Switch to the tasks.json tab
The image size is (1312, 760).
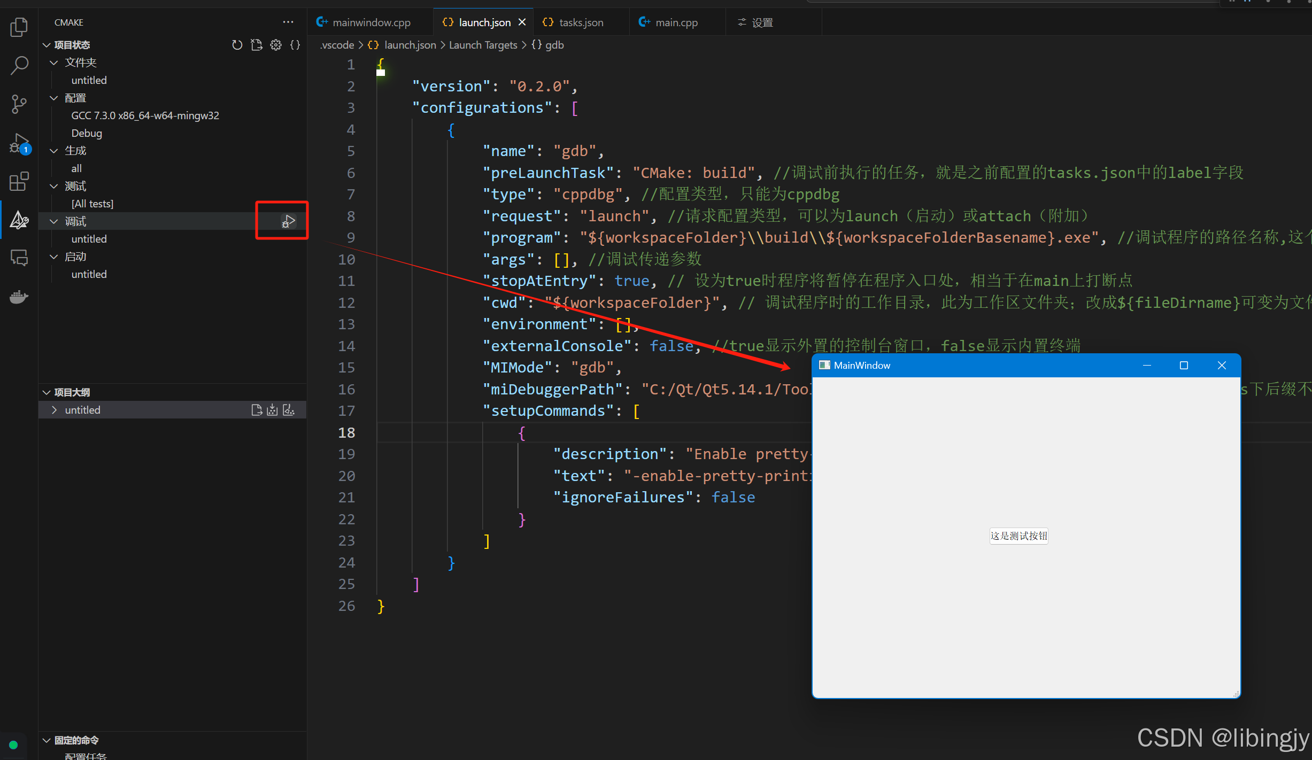click(581, 22)
